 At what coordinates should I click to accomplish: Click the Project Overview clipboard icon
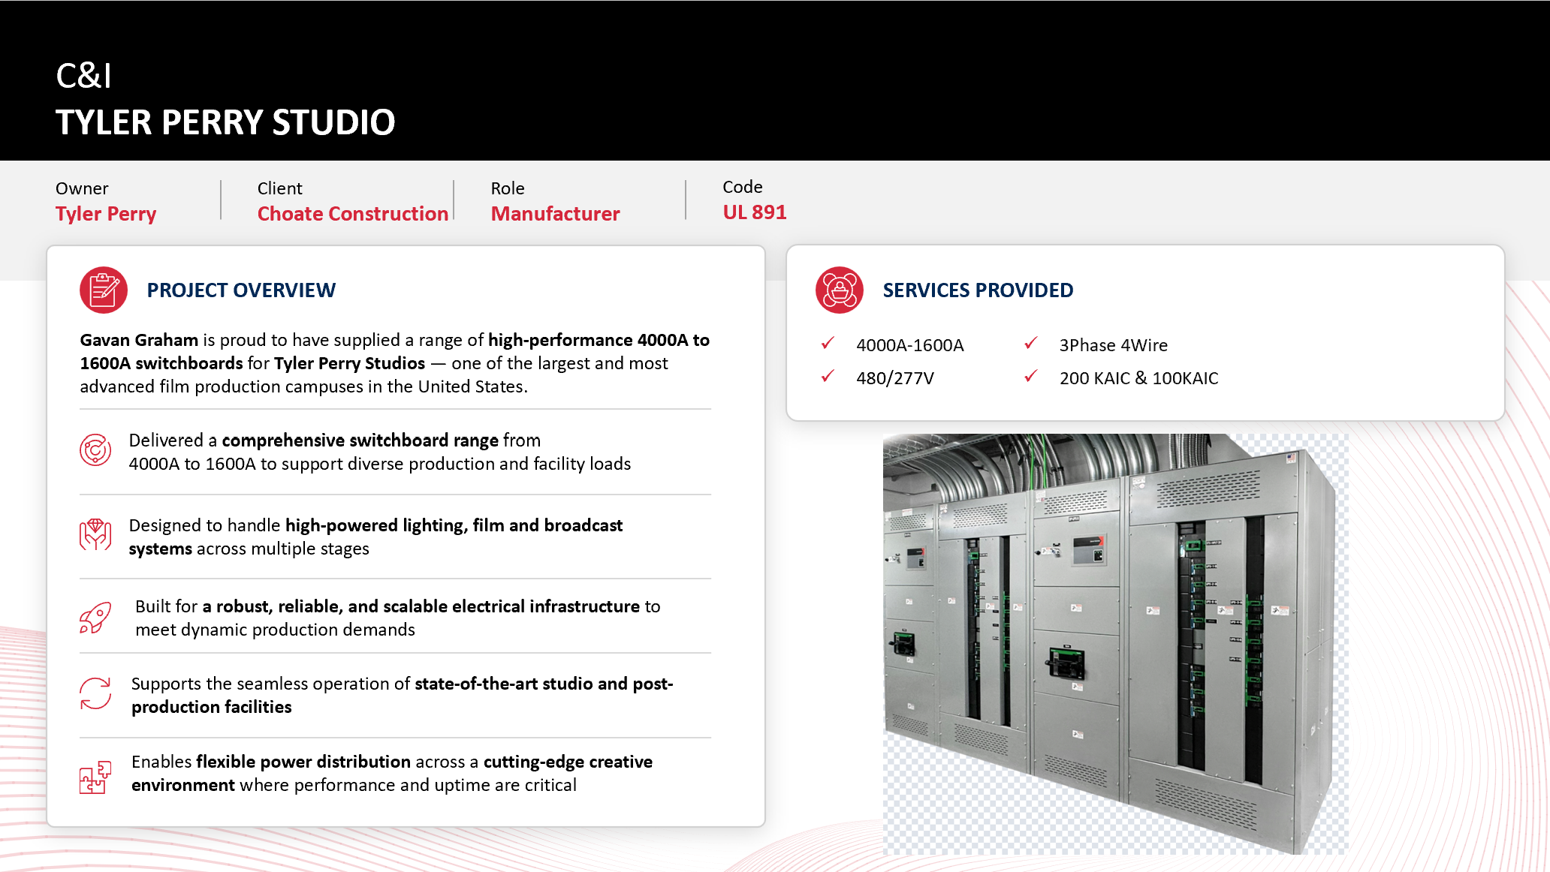point(104,290)
